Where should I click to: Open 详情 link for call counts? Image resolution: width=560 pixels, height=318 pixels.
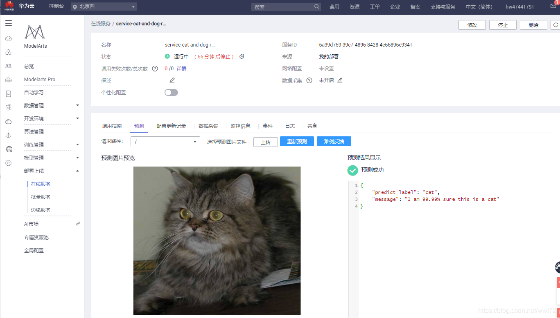click(x=181, y=69)
